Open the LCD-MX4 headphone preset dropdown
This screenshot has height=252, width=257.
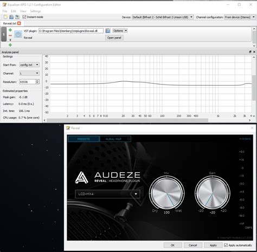107,194
